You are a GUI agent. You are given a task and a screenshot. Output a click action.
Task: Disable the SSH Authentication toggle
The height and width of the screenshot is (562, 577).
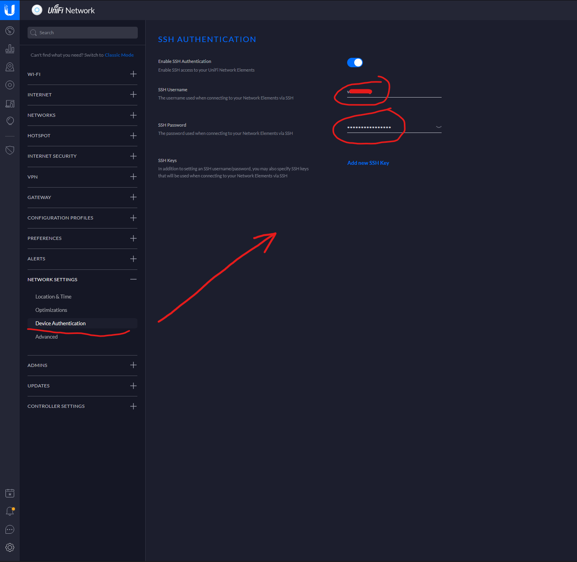355,63
